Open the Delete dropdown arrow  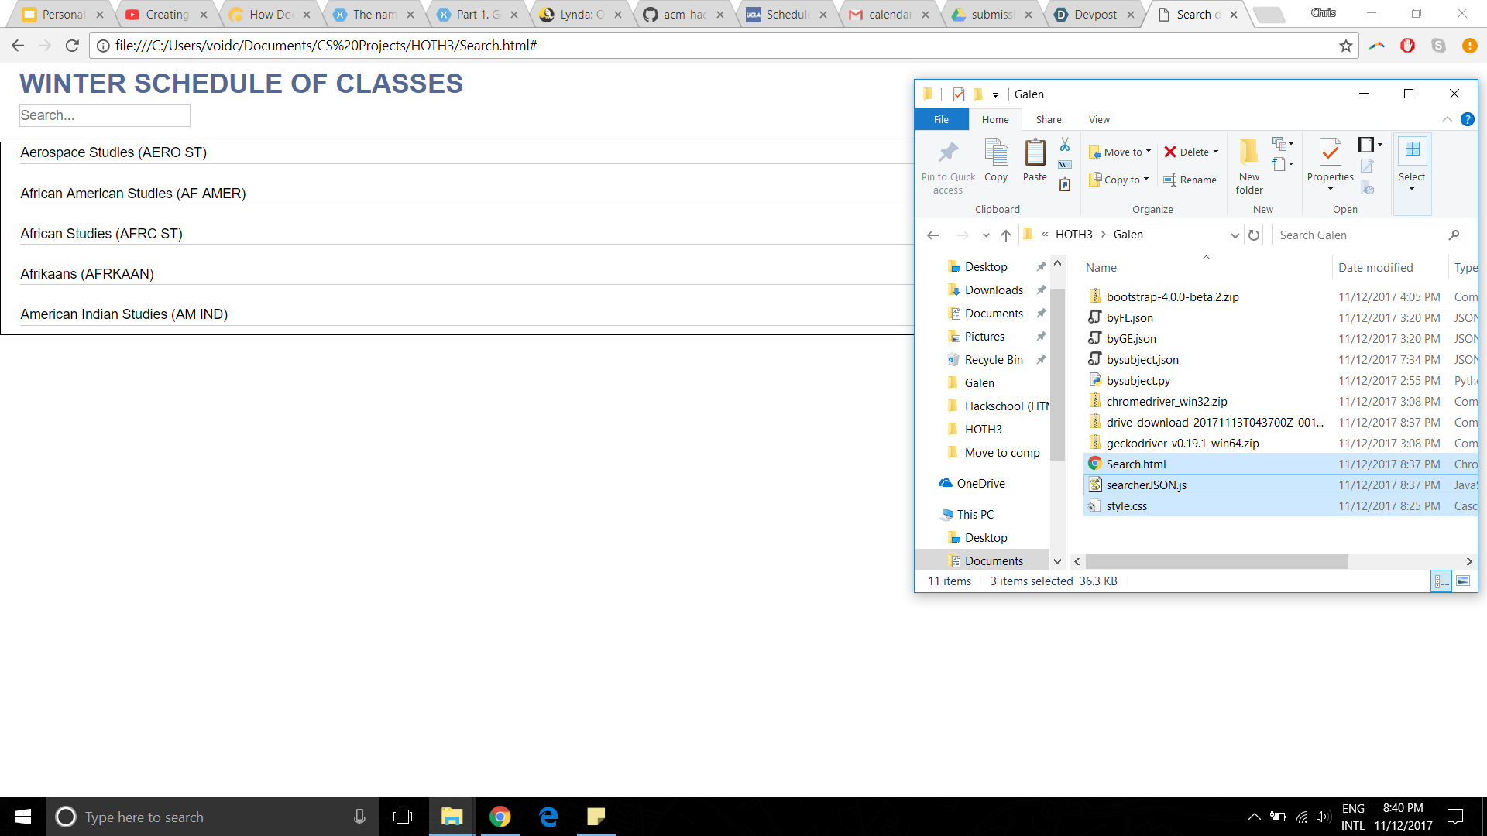click(1216, 152)
